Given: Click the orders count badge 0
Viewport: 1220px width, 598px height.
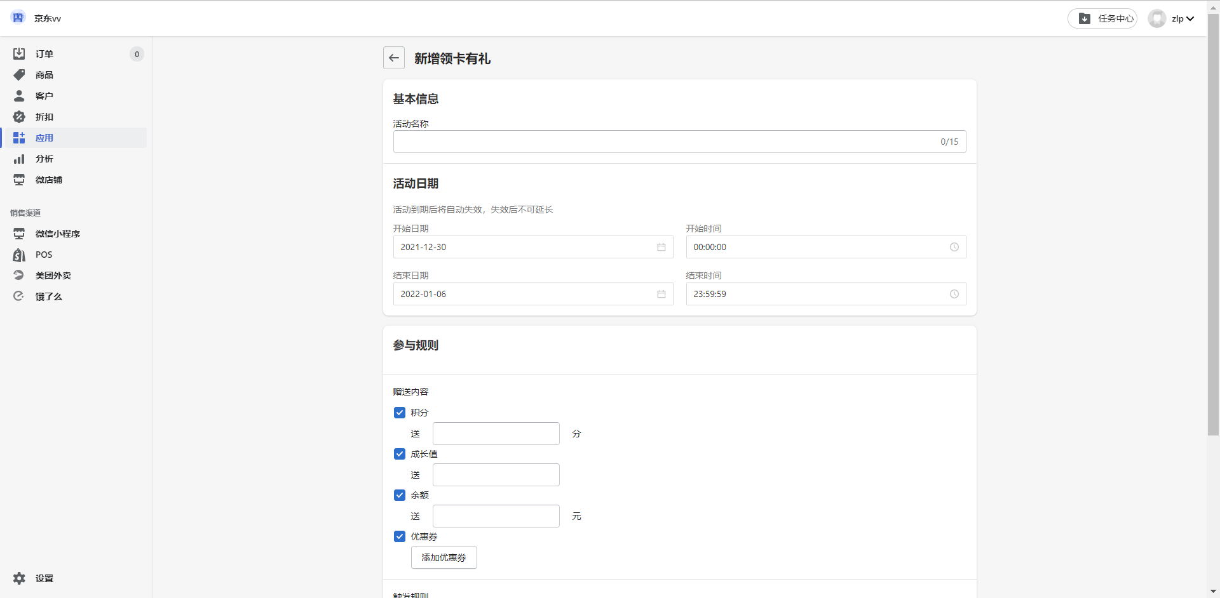Looking at the screenshot, I should coord(137,54).
